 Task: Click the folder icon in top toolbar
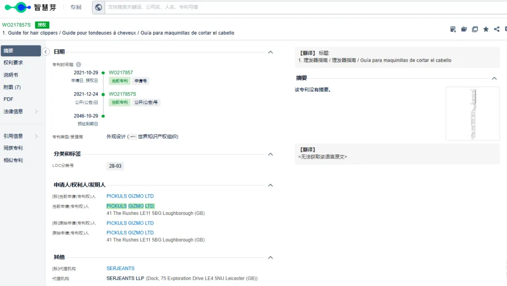[464, 29]
